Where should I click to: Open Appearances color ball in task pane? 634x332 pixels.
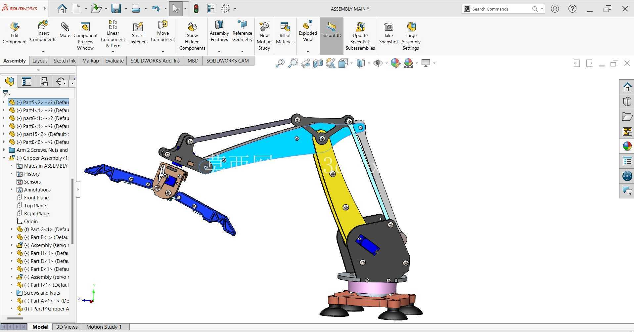(x=627, y=146)
